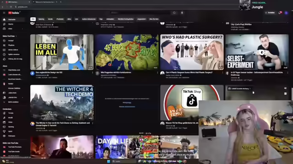Open Trends under Entdecken
This screenshot has width=293, height=164.
pyautogui.click(x=13, y=113)
